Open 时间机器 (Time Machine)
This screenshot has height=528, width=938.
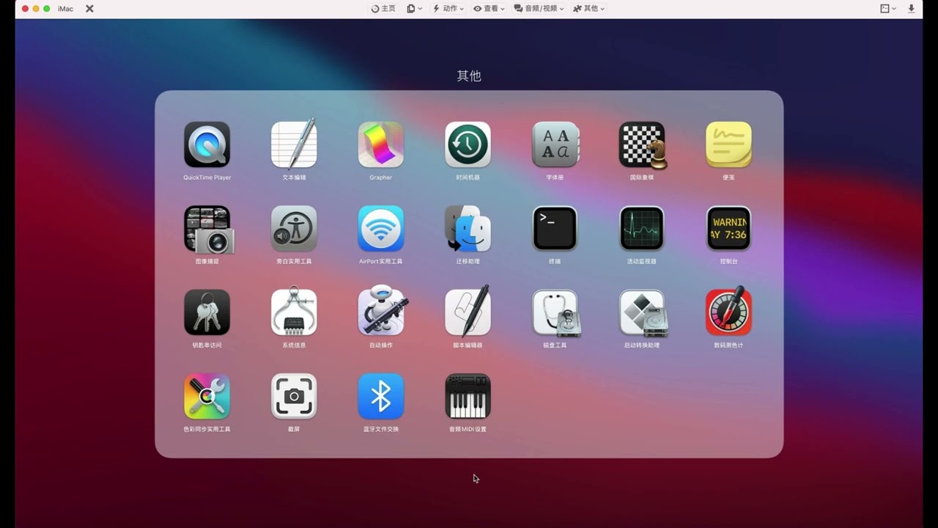pos(468,144)
